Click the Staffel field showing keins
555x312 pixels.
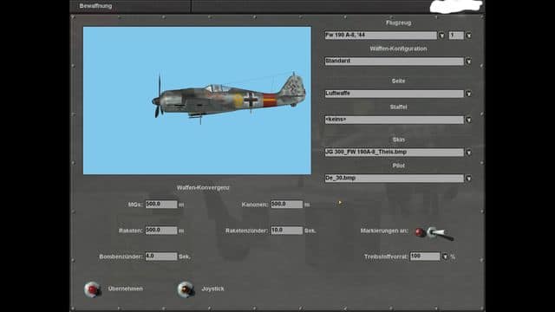tap(394, 120)
